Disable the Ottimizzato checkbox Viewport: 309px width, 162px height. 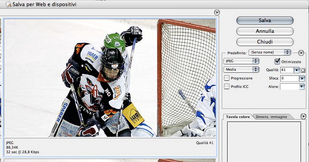point(277,62)
